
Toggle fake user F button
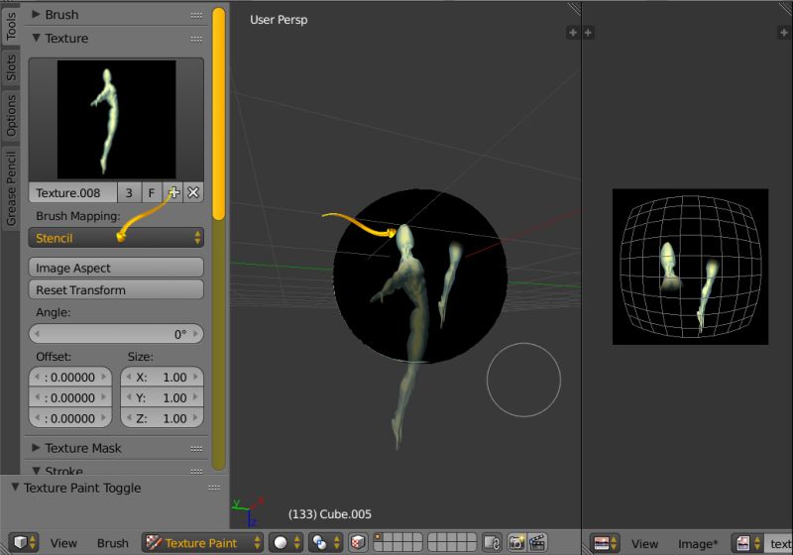tap(152, 192)
